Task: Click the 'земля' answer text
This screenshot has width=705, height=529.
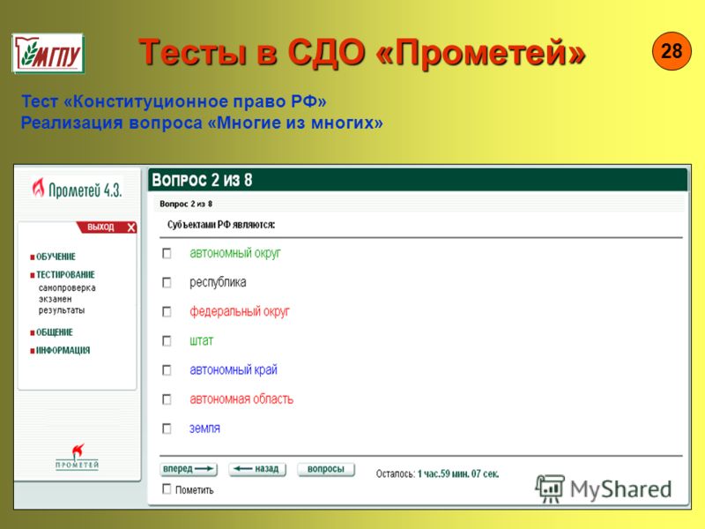Action: tap(204, 428)
